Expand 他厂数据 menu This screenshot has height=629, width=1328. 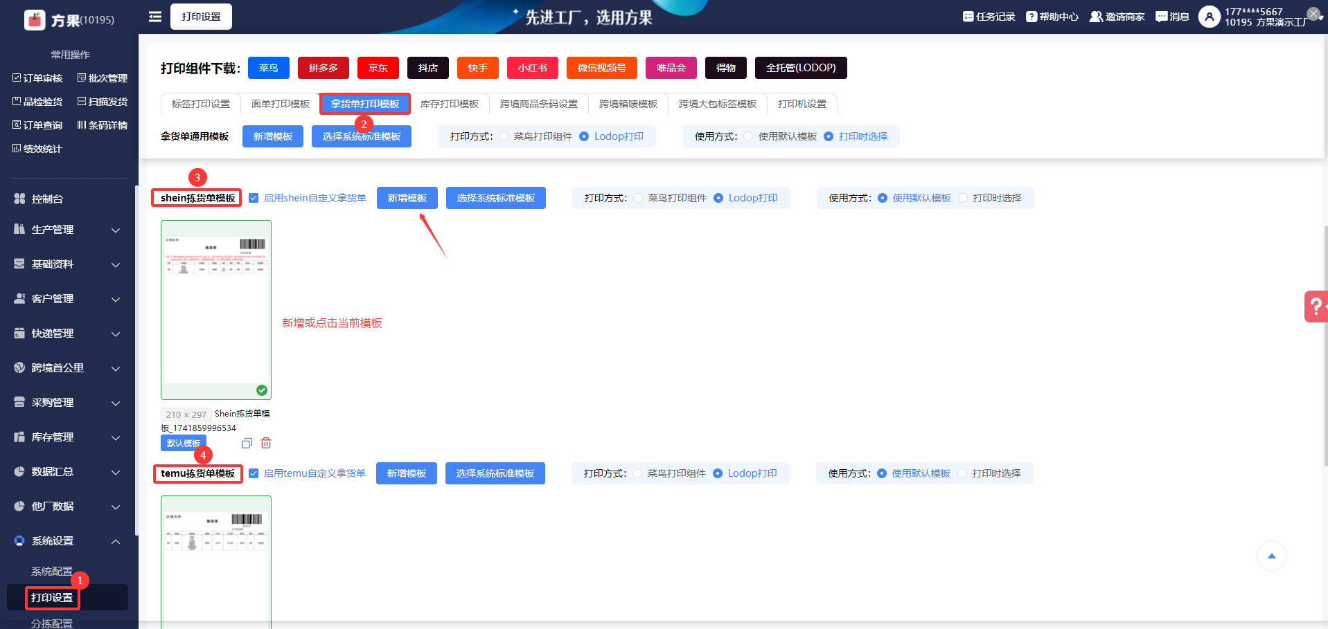67,507
